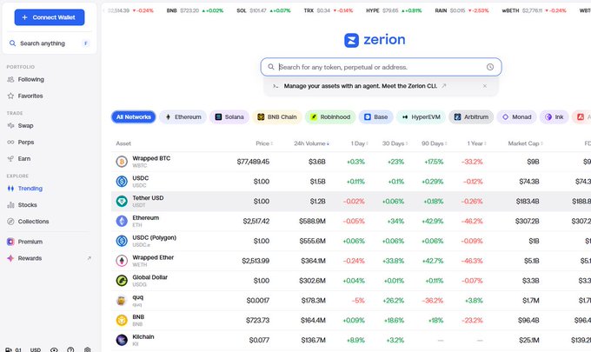Click the search history clock icon
The image size is (591, 352).
(x=490, y=67)
